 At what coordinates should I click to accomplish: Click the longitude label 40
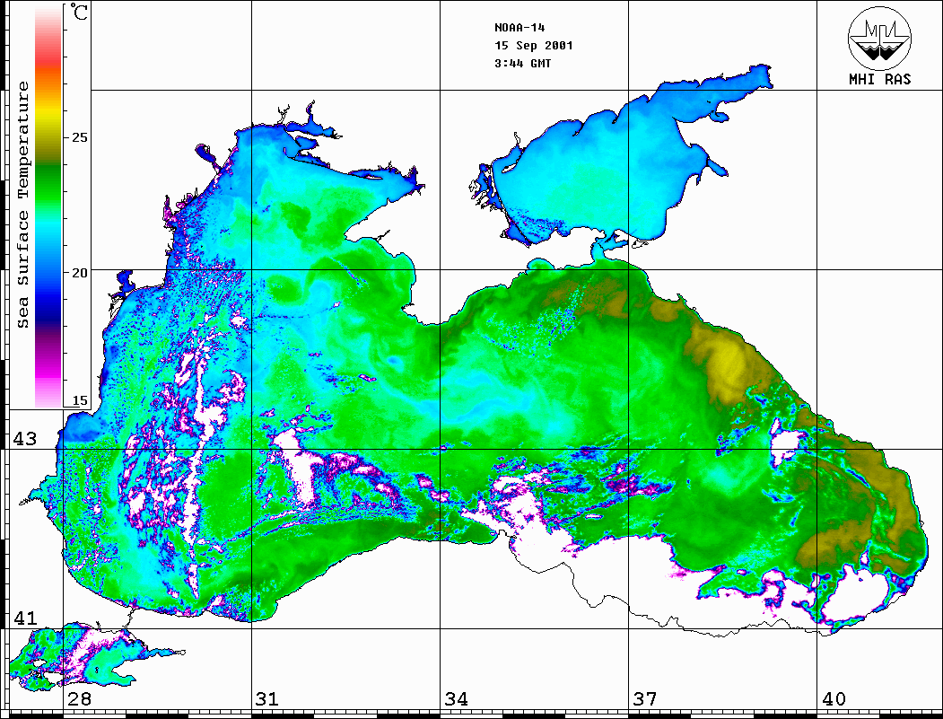834,698
